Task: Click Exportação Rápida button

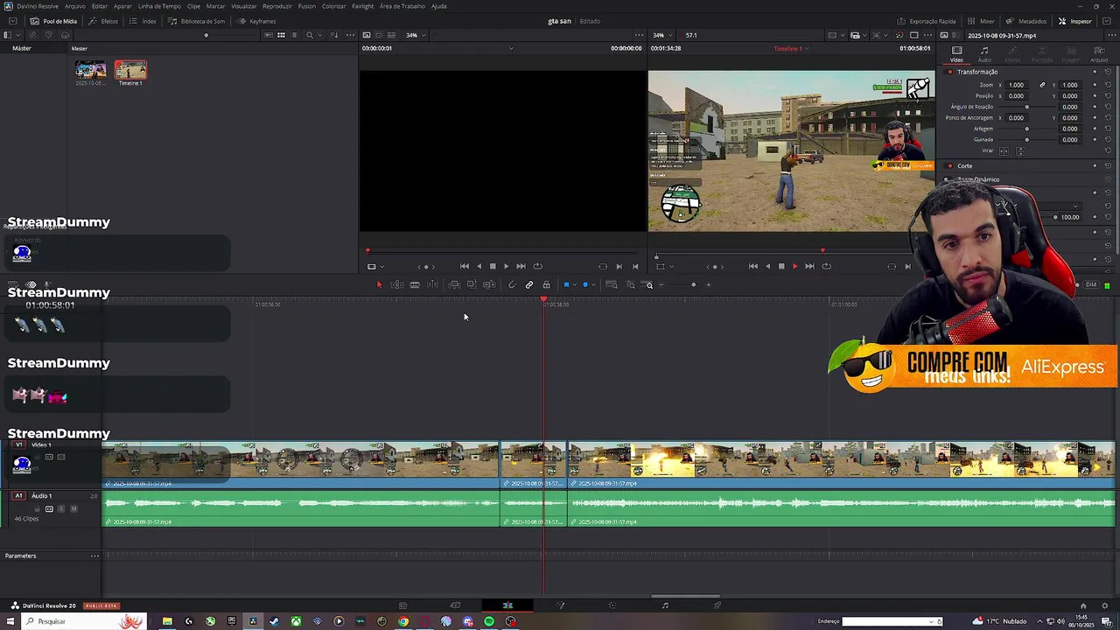Action: coord(927,21)
